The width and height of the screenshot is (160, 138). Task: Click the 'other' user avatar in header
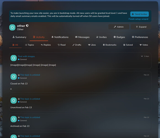12,27
